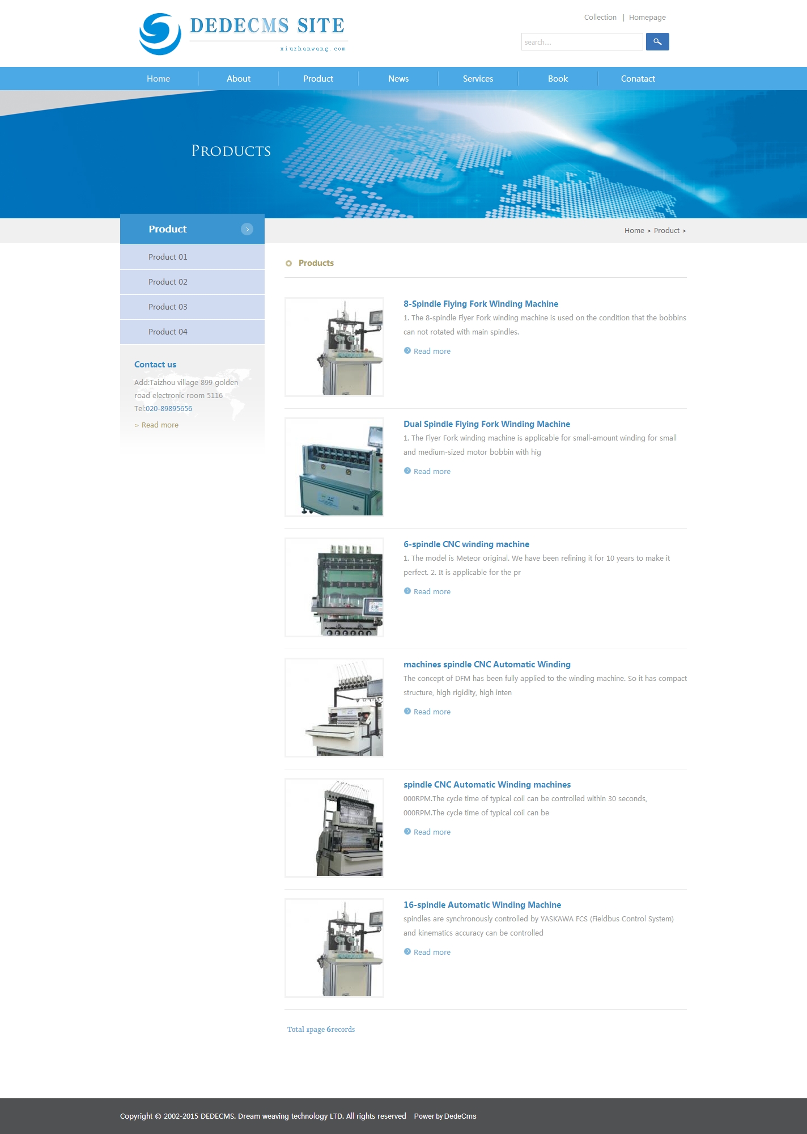The image size is (807, 1134).
Task: Open the 6-spindle CNC winding machine thumbnail
Action: click(x=334, y=587)
